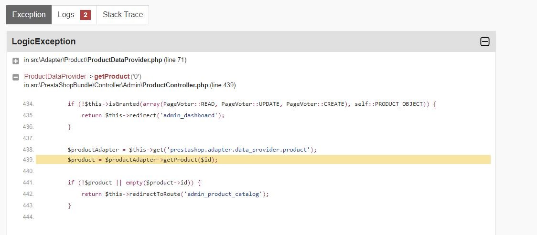Expand the ProductDataProvider.php line 71 trace
Screen dimensions: 537x235
click(16, 61)
